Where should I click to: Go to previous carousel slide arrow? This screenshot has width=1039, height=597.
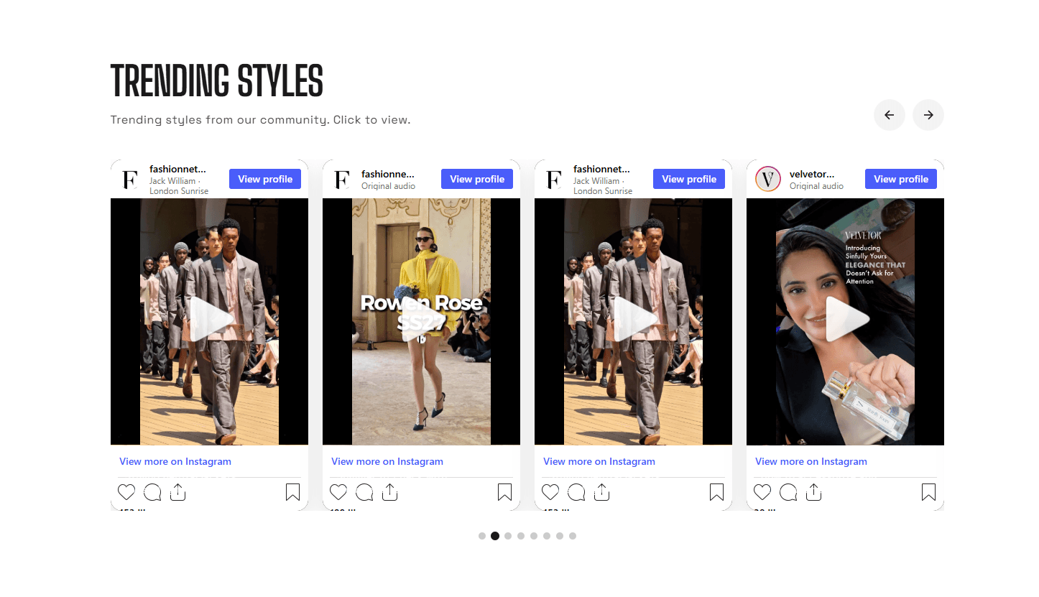point(890,115)
